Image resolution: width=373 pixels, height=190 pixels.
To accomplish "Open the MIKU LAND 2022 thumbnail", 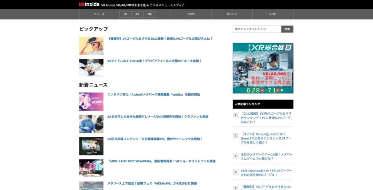I will pyautogui.click(x=91, y=168).
